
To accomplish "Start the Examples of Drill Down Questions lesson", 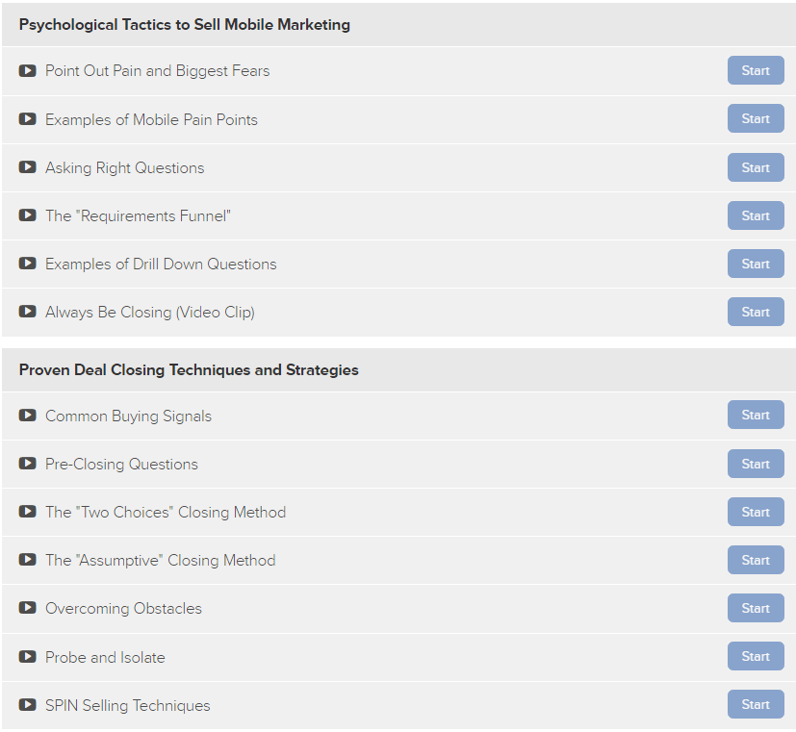I will 756,264.
